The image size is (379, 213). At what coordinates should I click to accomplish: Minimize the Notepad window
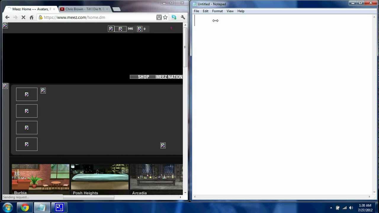coord(353,3)
